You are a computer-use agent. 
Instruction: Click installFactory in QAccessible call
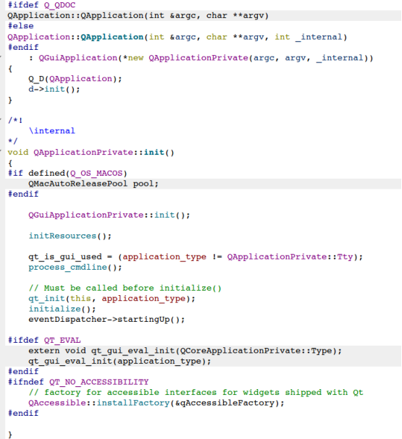tap(133, 403)
